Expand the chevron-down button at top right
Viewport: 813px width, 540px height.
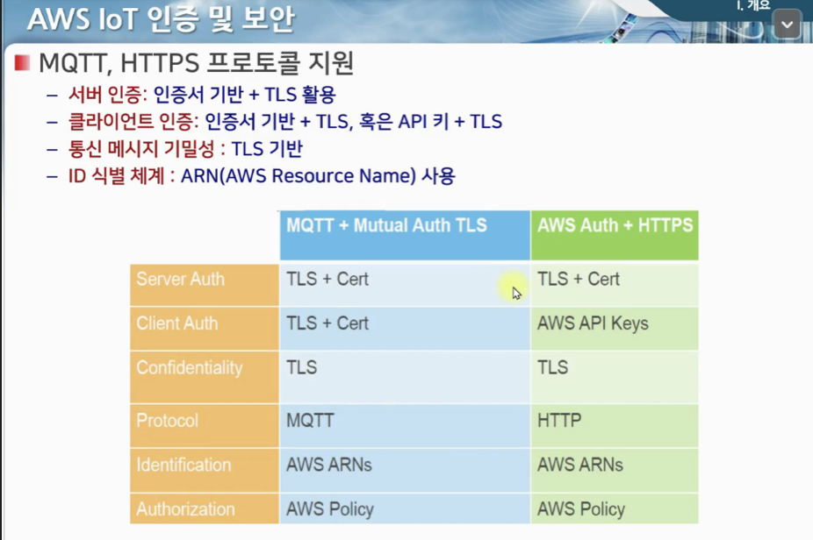787,25
